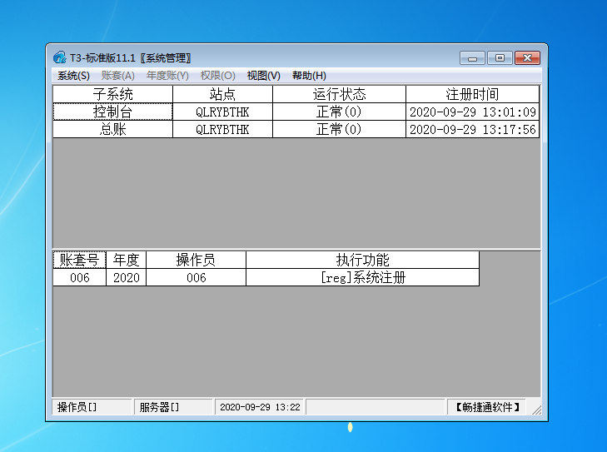
Task: Click the 子系统 column header
Action: click(x=112, y=94)
